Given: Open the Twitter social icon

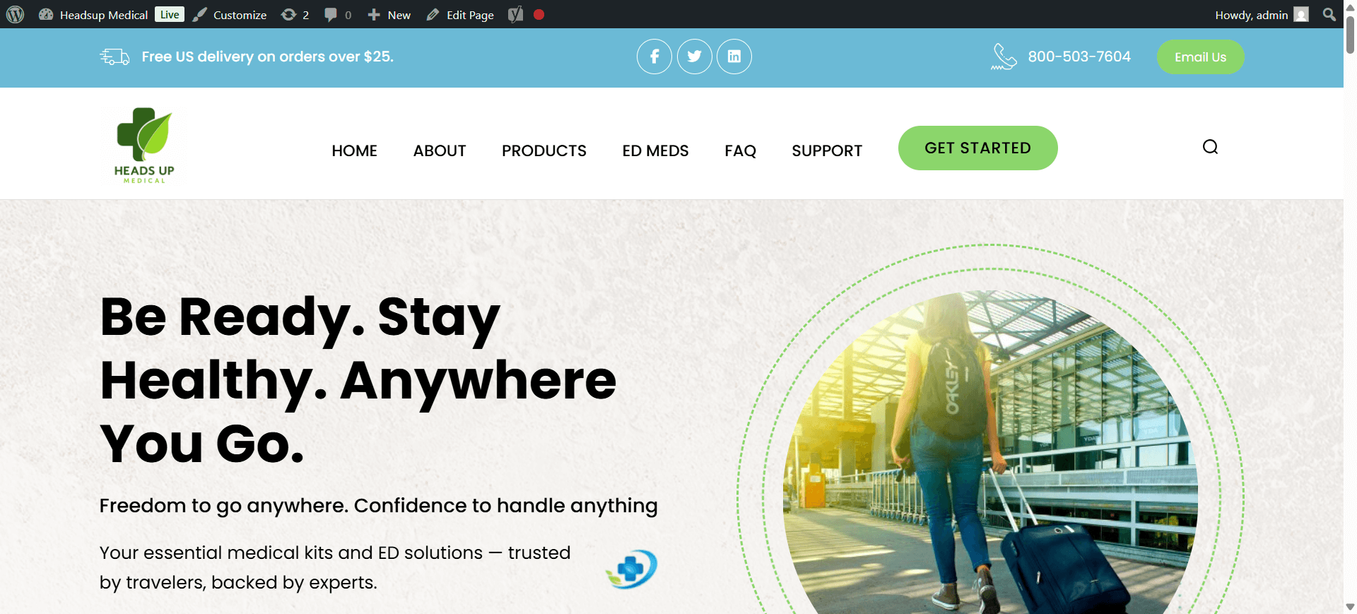Looking at the screenshot, I should [x=694, y=57].
